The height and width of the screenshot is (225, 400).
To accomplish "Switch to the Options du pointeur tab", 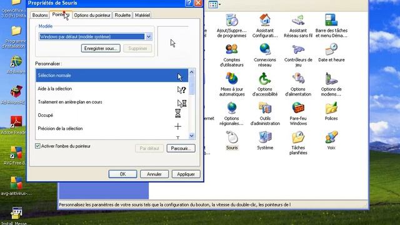I will click(92, 15).
